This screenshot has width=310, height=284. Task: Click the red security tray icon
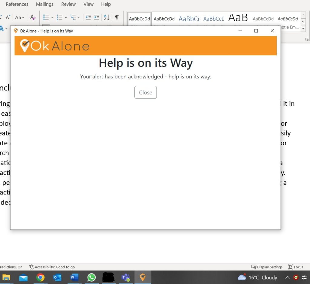(x=296, y=277)
